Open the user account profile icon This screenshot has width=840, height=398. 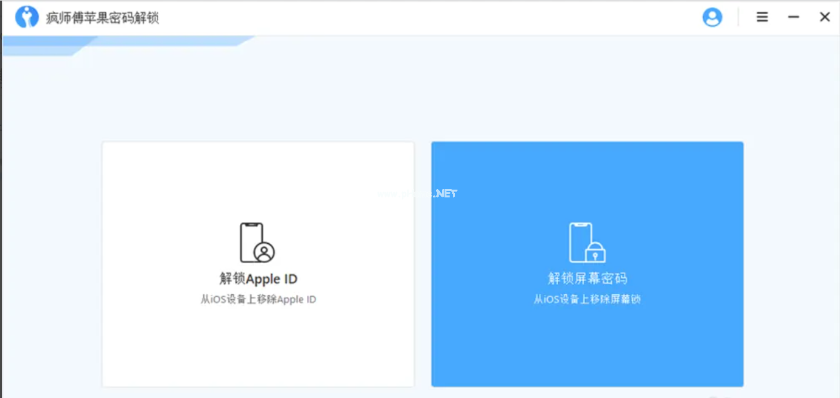(712, 17)
